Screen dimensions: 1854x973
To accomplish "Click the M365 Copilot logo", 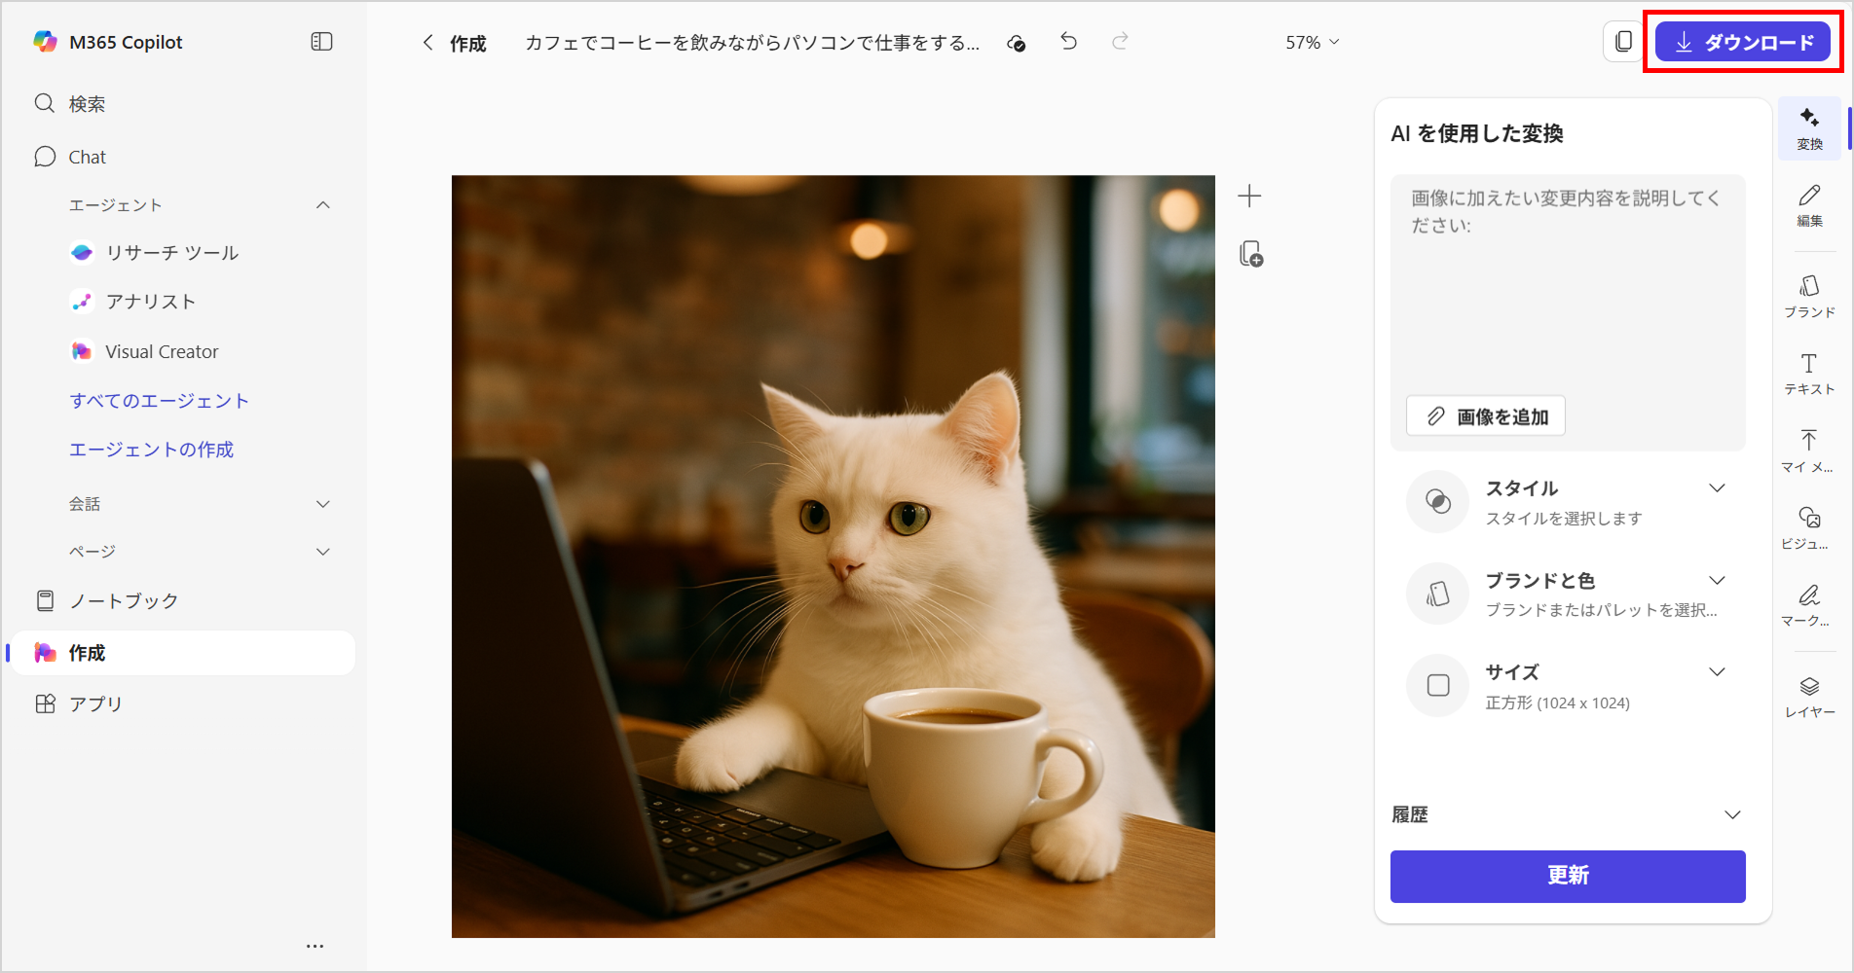I will coord(45,42).
